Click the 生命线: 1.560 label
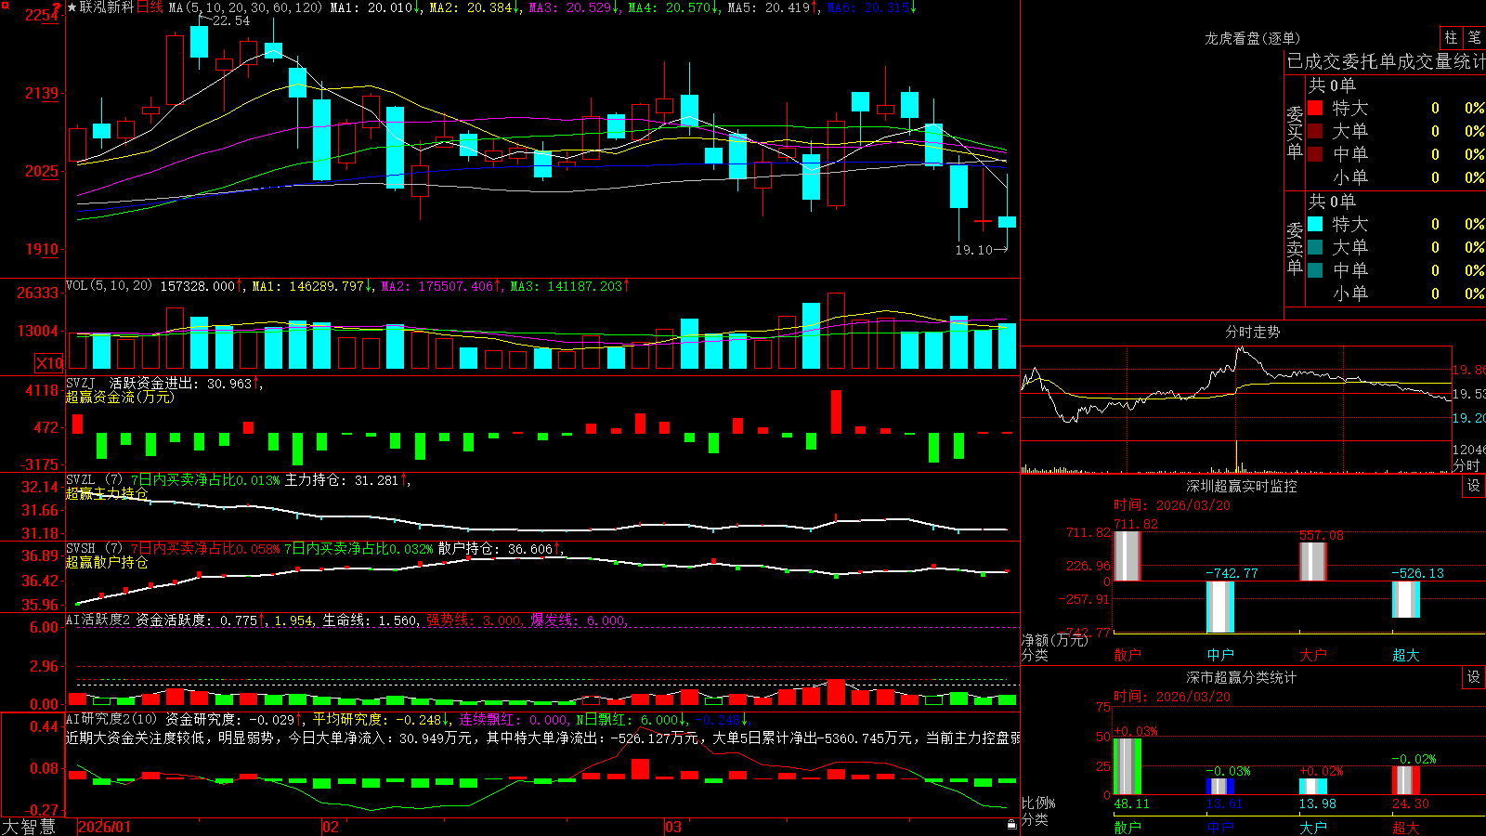The image size is (1486, 836). tap(370, 620)
